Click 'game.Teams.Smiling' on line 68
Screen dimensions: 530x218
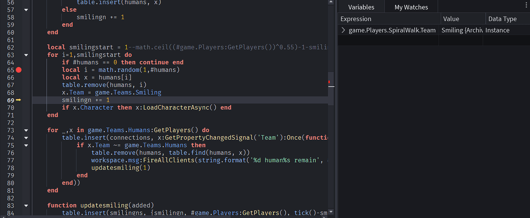pyautogui.click(x=128, y=93)
